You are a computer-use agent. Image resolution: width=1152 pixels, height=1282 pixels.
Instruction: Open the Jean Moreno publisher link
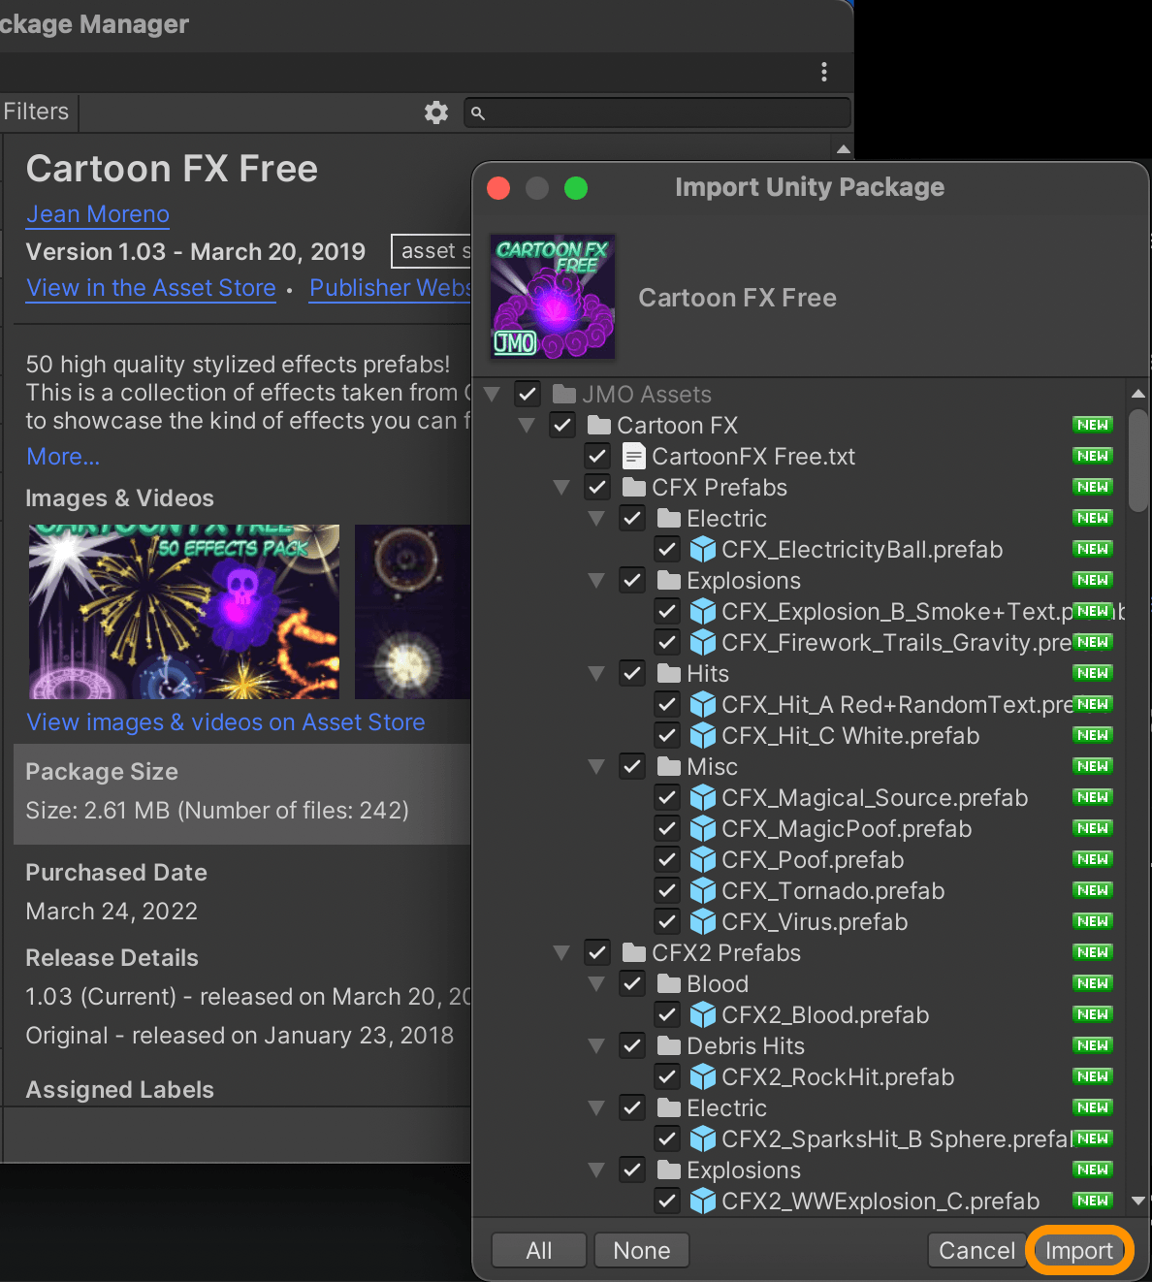97,214
